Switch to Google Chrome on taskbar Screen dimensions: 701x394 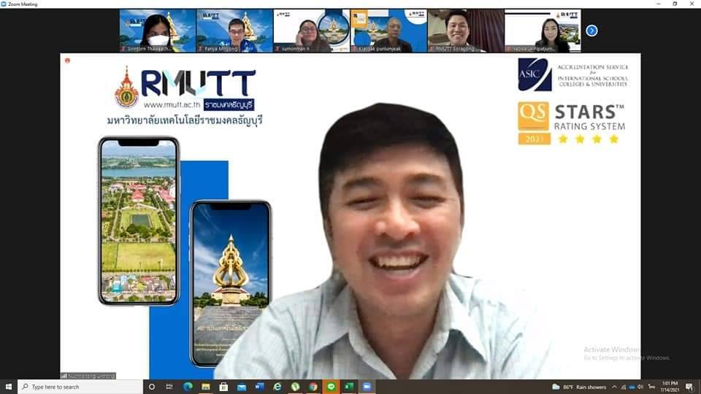313,387
